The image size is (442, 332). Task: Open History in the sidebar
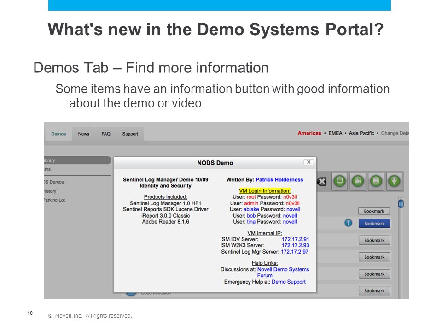pos(50,191)
